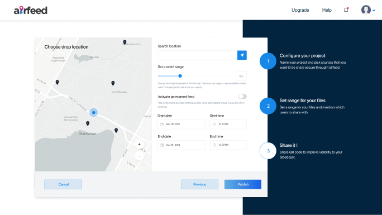
Task: Select step 1 circle
Action: (268, 61)
